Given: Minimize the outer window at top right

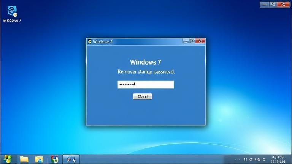Looking at the screenshot, I should tap(265, 5).
